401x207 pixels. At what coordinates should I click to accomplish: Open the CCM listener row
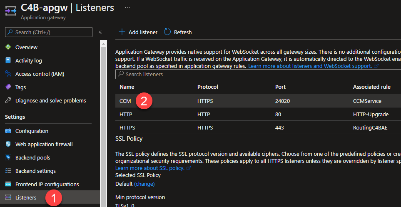coord(258,101)
